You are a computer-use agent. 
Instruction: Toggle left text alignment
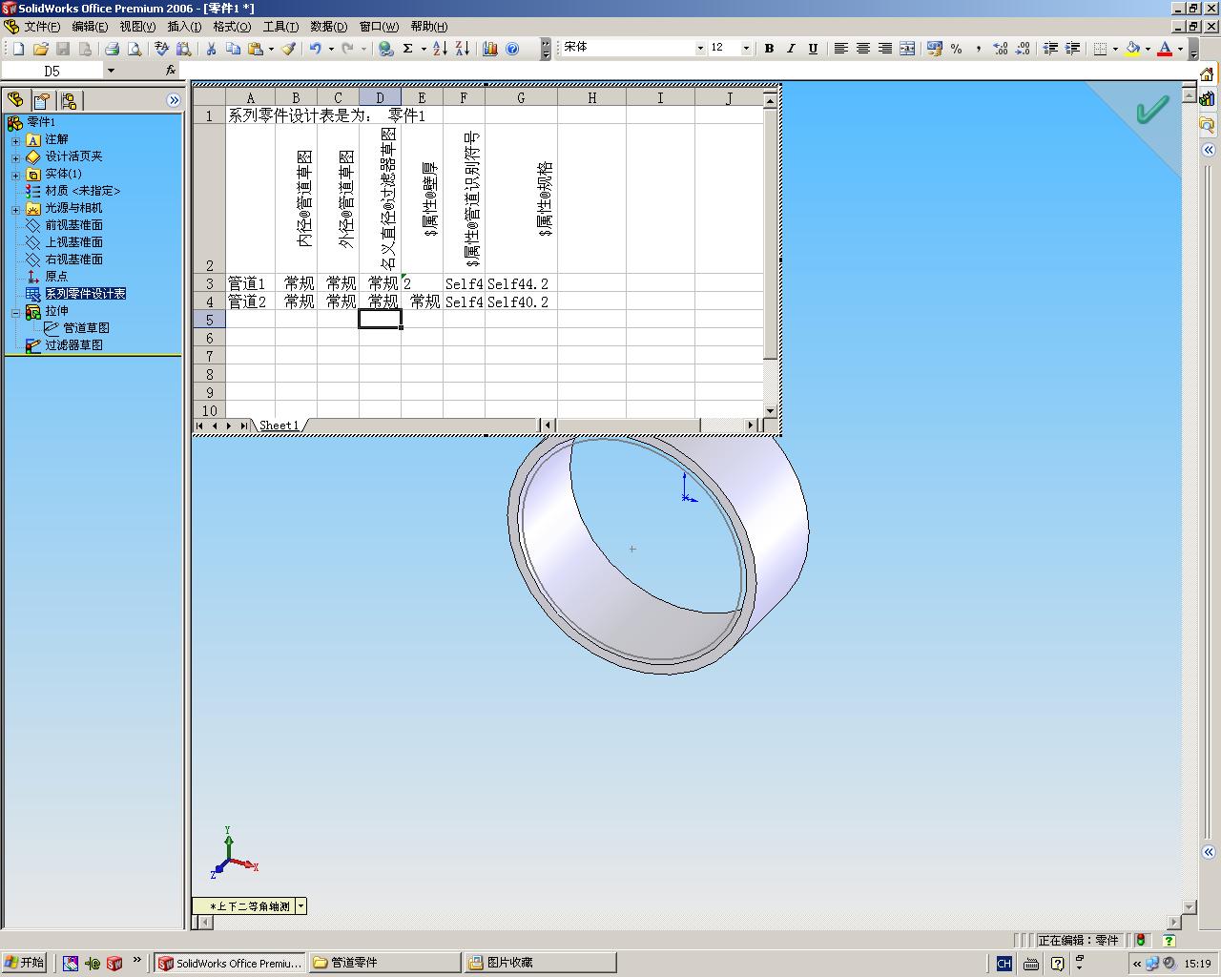click(x=841, y=49)
